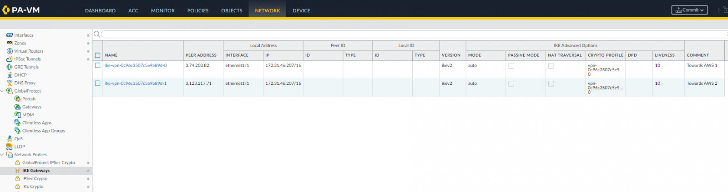728x192 pixels.
Task: Check the row checkbox for gateway ending b89d-1
Action: point(97,84)
